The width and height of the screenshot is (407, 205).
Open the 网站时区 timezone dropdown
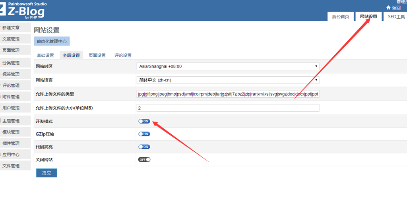pos(228,66)
